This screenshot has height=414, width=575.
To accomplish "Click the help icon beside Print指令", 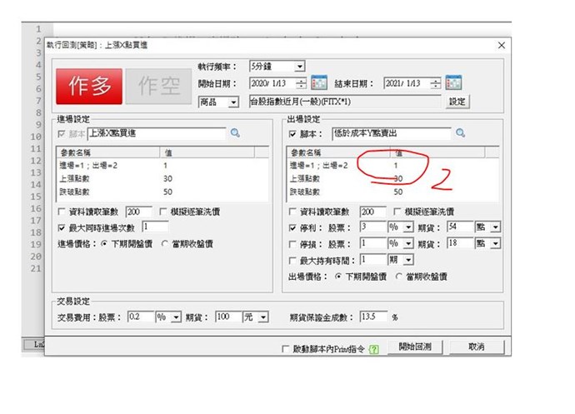I will 373,348.
